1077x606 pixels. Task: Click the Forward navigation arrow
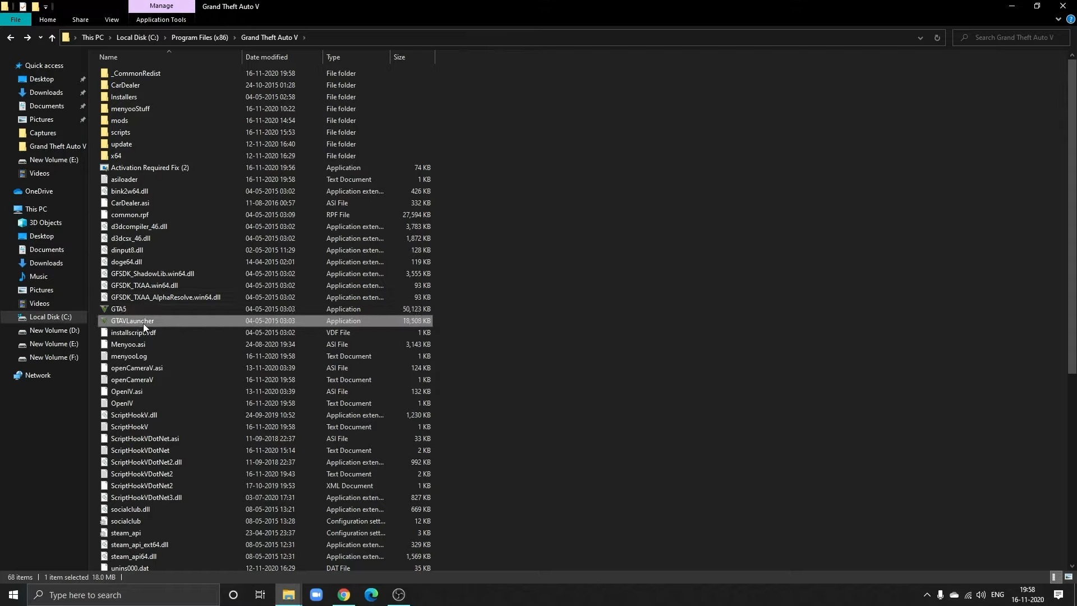tap(27, 38)
